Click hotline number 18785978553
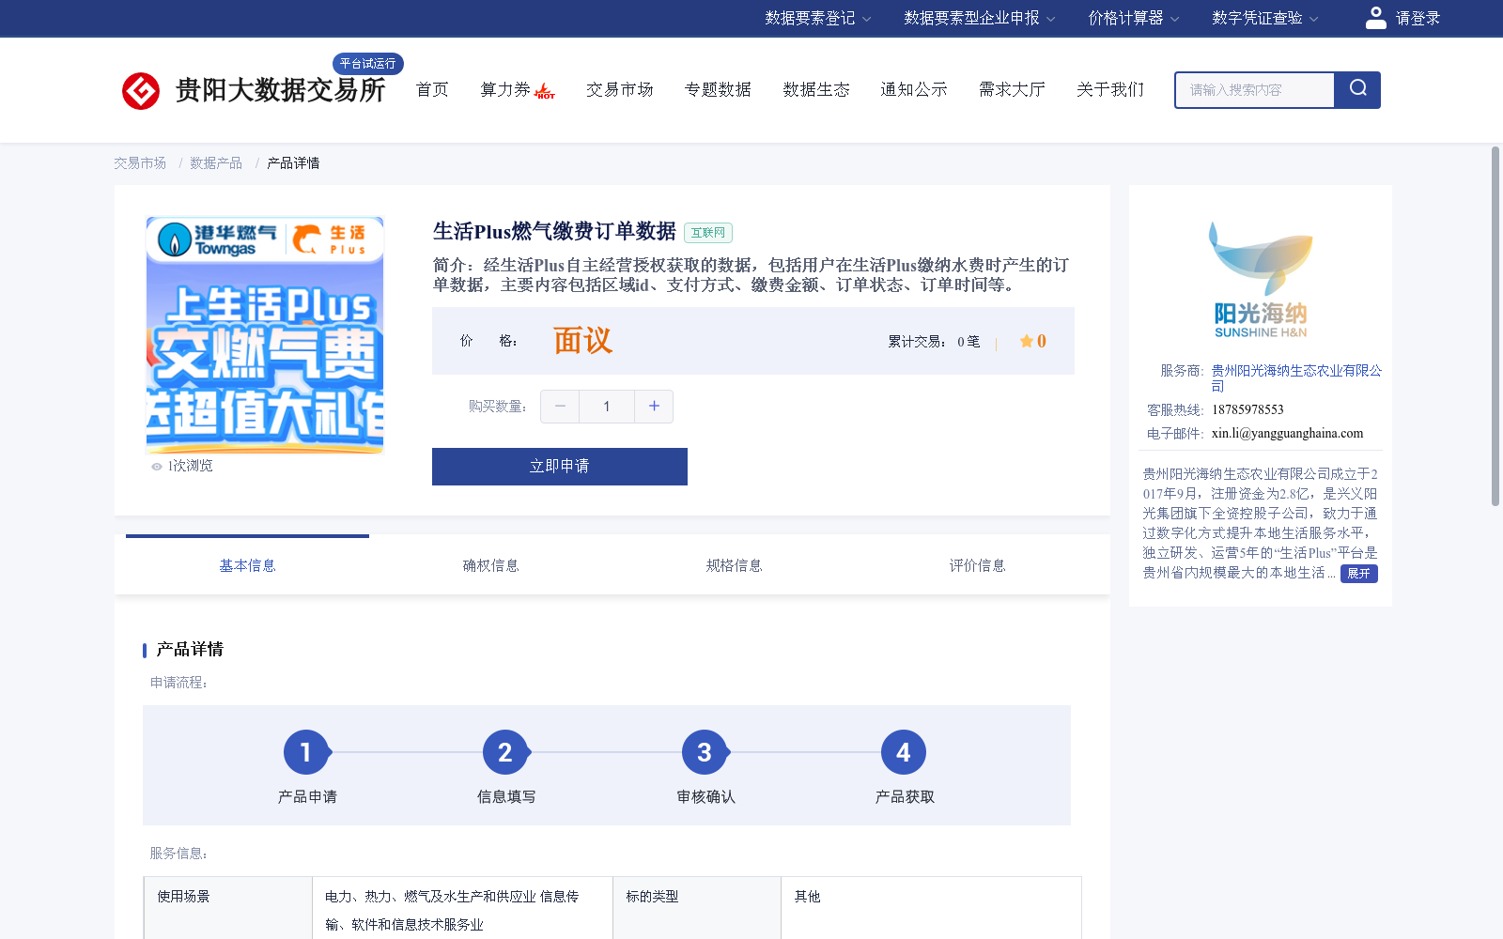Viewport: 1503px width, 939px height. coord(1247,410)
